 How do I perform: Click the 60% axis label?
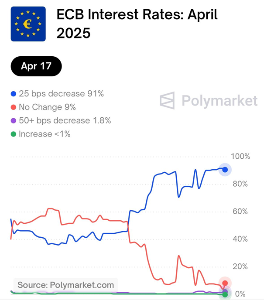[239, 212]
